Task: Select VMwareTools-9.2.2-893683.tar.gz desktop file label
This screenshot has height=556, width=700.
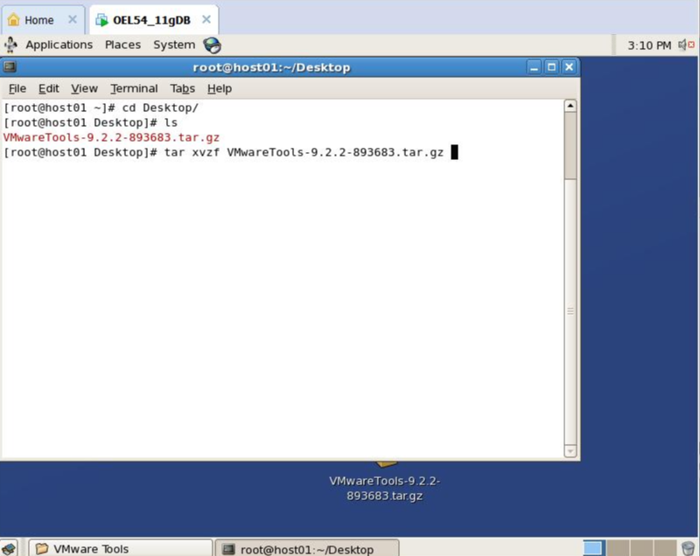Action: [384, 488]
